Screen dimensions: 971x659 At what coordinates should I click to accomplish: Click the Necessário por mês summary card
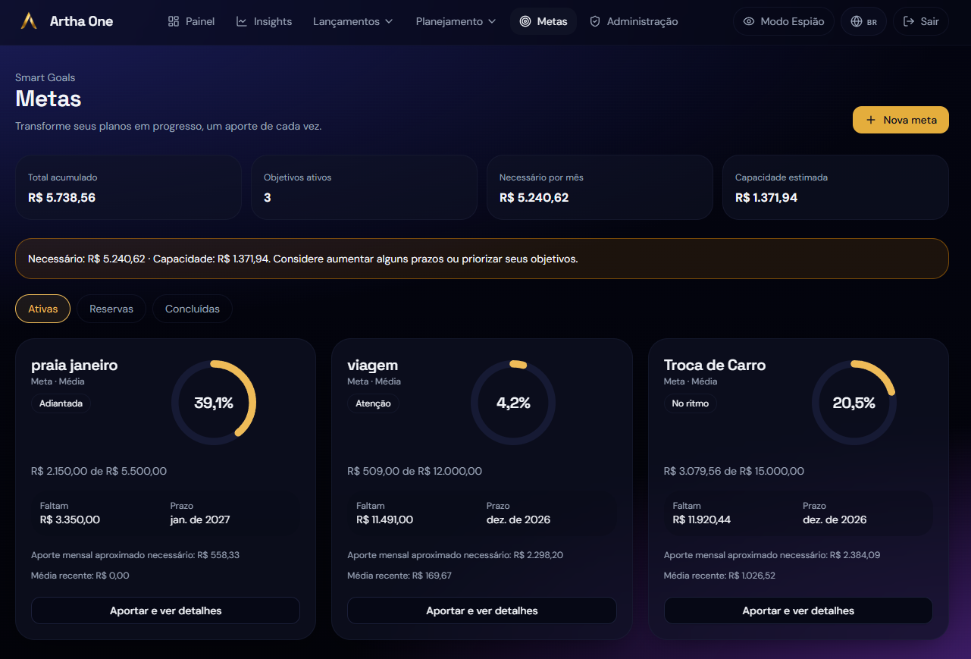600,187
